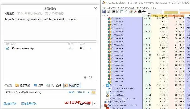The height and width of the screenshot is (109, 190).
Task: Uncheck the ProcessExplorer.zip checkbox
Action: pyautogui.click(x=7, y=48)
